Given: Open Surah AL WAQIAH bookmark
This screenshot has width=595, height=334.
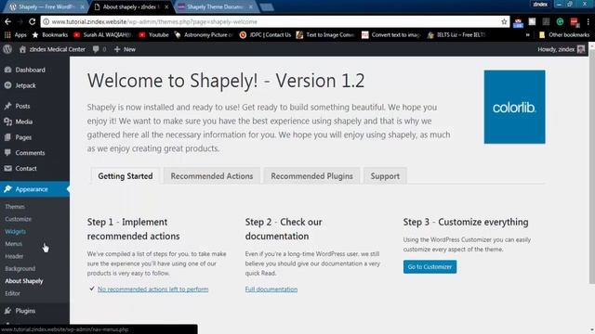Looking at the screenshot, I should point(103,35).
